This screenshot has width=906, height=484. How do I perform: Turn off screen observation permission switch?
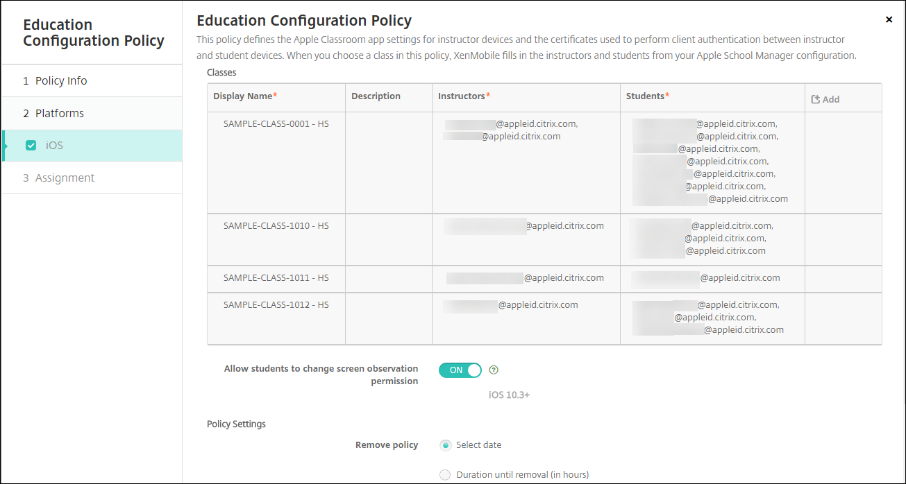pyautogui.click(x=460, y=370)
